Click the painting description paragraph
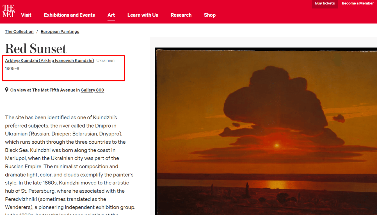Screen dimensions: 377x215 [70, 165]
